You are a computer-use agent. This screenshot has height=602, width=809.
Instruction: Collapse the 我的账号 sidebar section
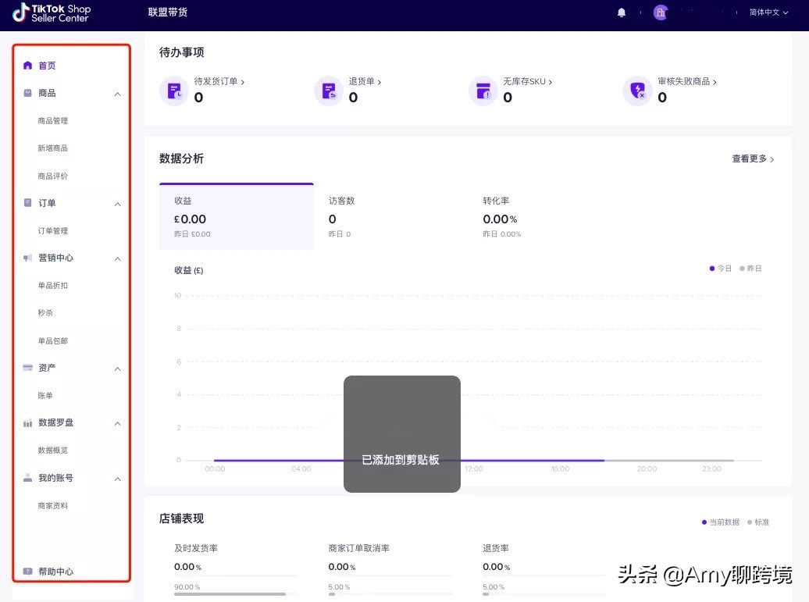pos(117,478)
